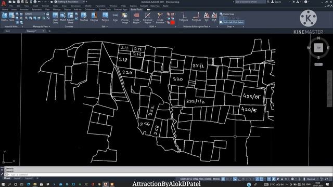Click the Undo arrow in quick access toolbar

pos(40,2)
